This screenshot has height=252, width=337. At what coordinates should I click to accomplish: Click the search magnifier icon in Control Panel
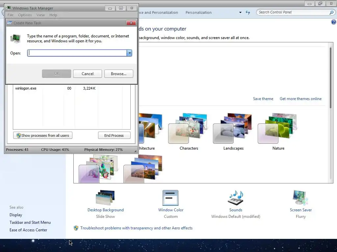pyautogui.click(x=331, y=12)
